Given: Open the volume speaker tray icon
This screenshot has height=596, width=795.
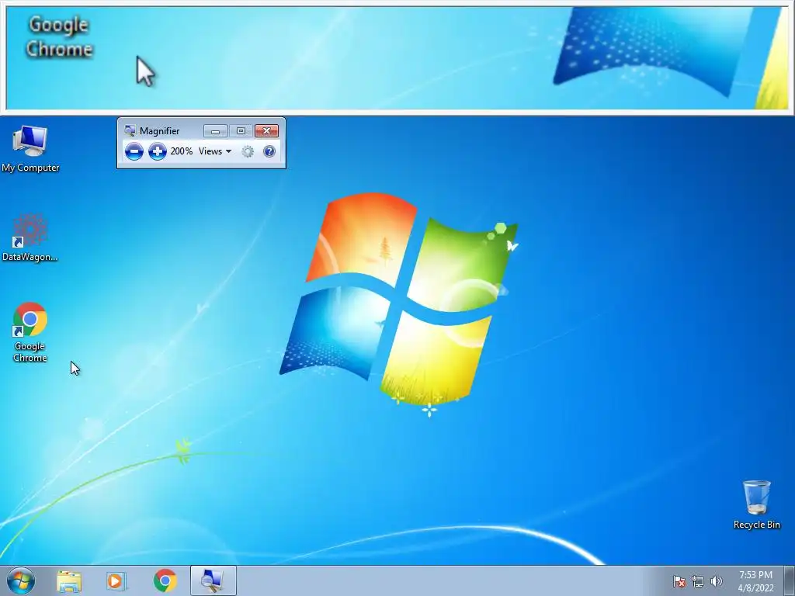Looking at the screenshot, I should click(x=716, y=581).
